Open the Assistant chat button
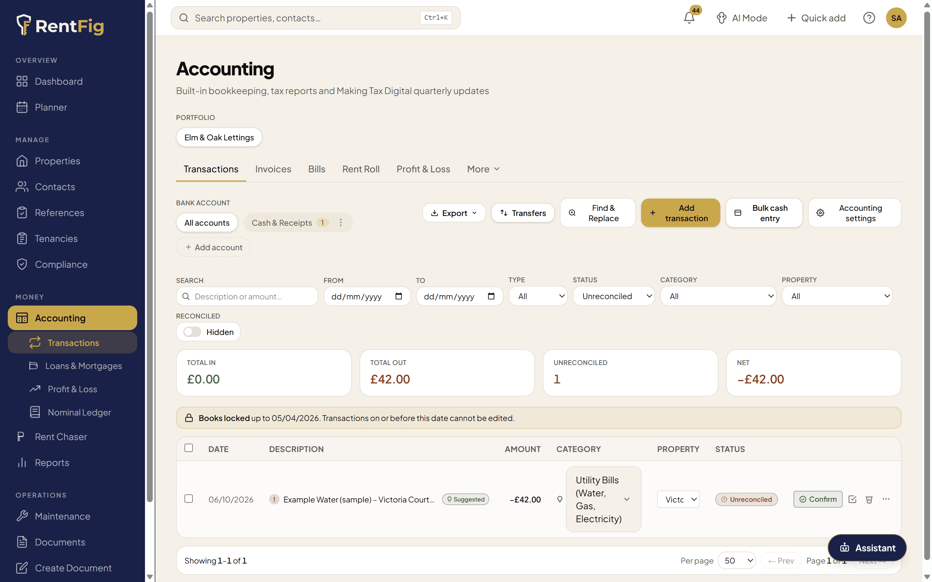The width and height of the screenshot is (932, 582). click(x=867, y=547)
